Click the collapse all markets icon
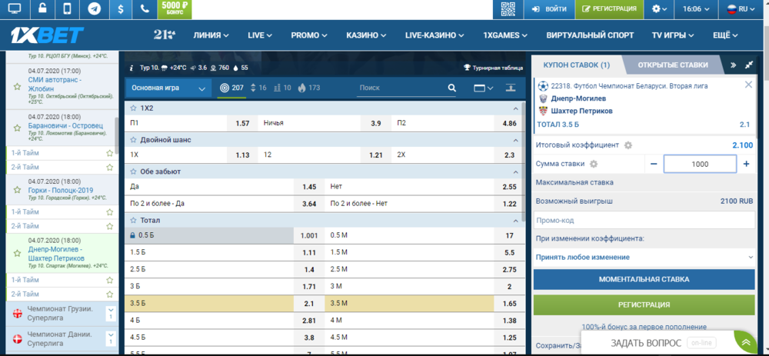769x356 pixels. [511, 88]
